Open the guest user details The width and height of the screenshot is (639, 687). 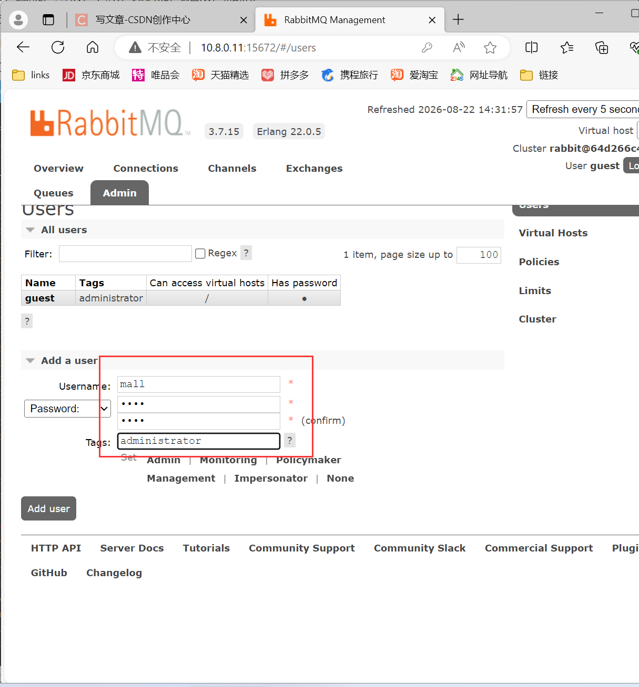40,298
